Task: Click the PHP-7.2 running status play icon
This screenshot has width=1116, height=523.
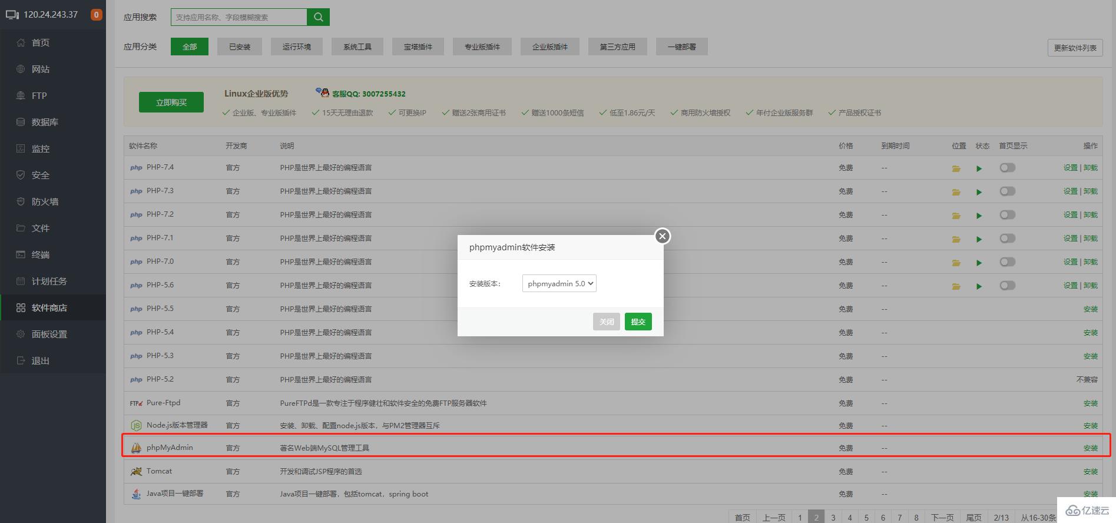Action: [x=979, y=216]
